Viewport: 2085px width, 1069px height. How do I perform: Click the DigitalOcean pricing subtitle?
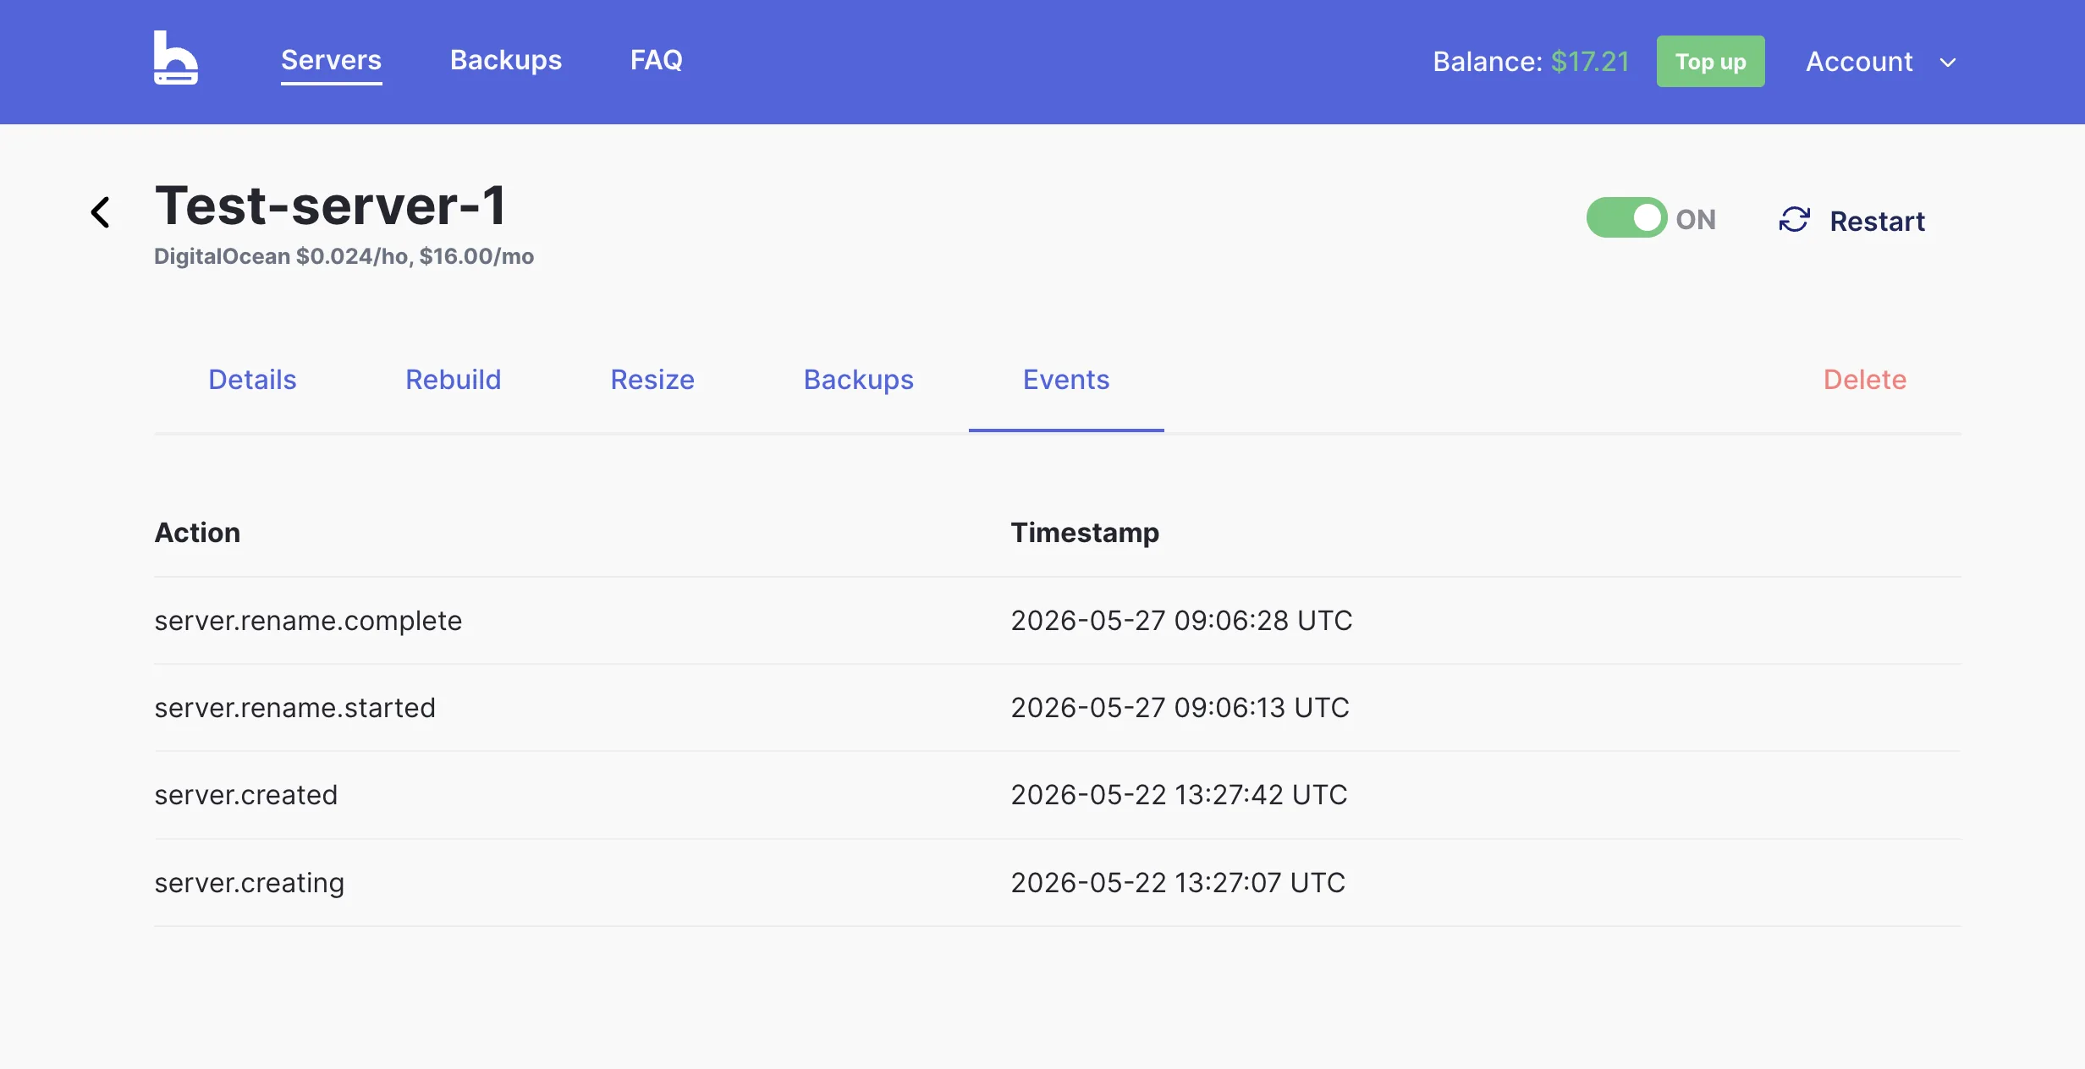344,256
